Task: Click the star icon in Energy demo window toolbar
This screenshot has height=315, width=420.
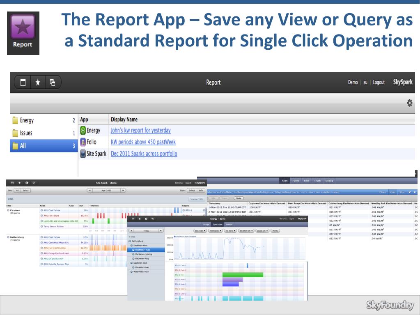Action: coord(140,219)
